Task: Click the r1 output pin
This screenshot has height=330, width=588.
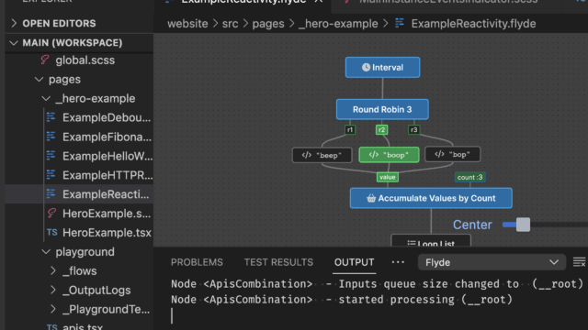Action: 350,130
